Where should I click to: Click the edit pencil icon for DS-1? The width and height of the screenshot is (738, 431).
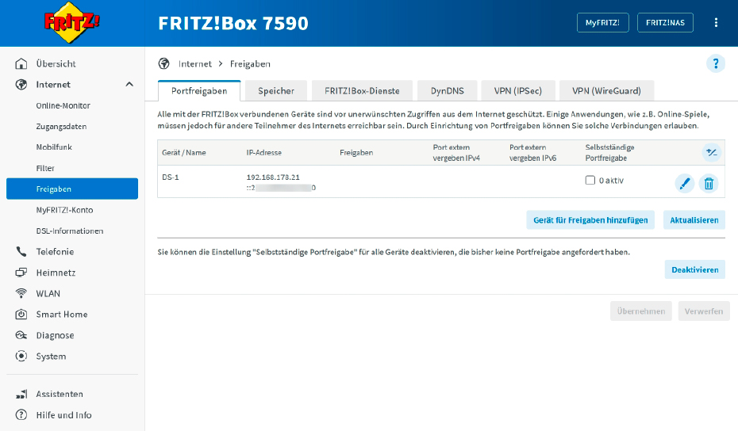pos(684,184)
